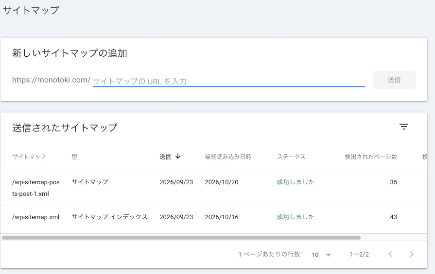The height and width of the screenshot is (274, 435).
Task: Sort by the 検出されたページ数 column header
Action: point(371,157)
